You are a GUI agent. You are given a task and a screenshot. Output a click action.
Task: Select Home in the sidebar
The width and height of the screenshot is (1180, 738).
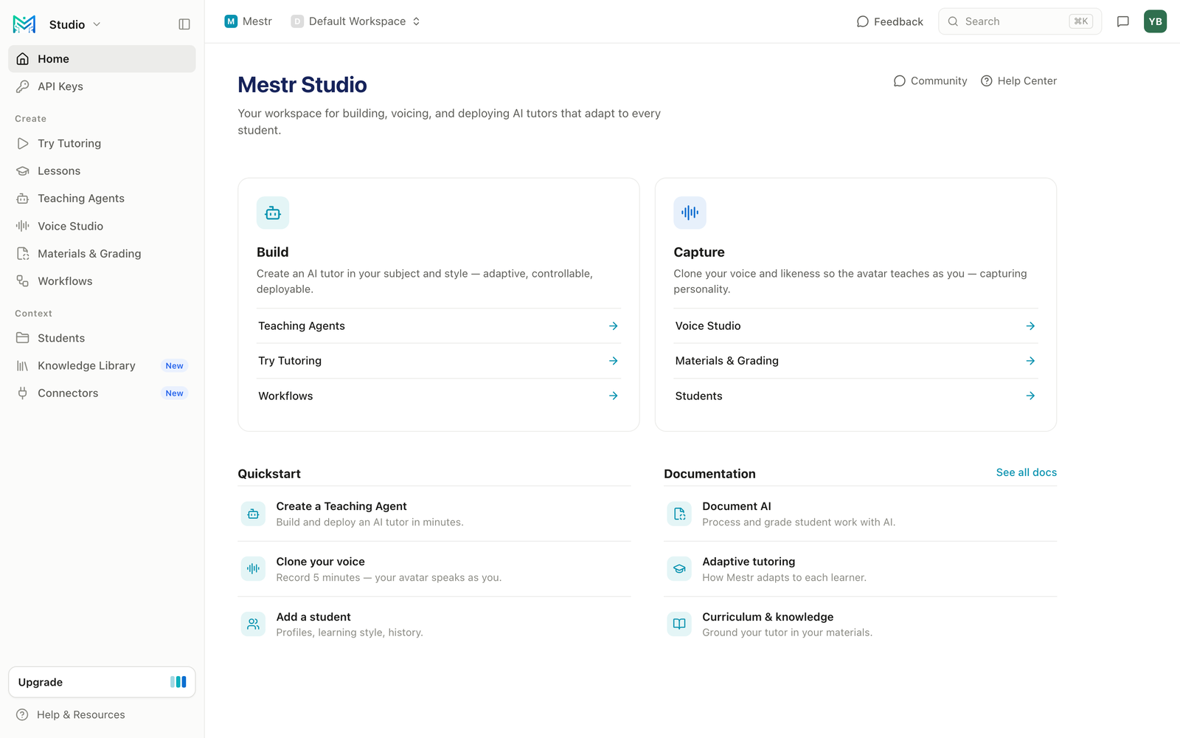click(x=102, y=59)
